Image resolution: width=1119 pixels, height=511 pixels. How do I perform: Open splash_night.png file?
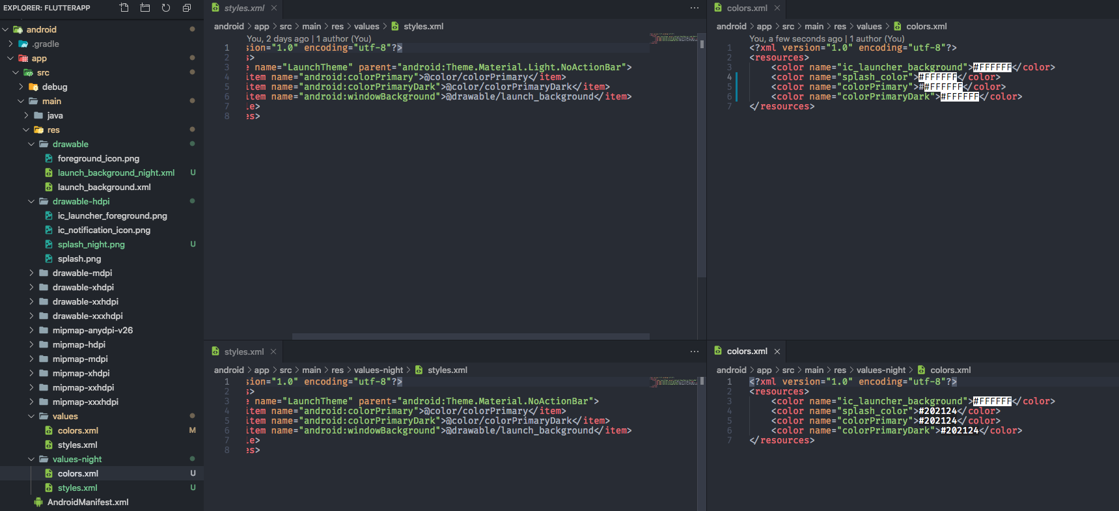pos(91,244)
